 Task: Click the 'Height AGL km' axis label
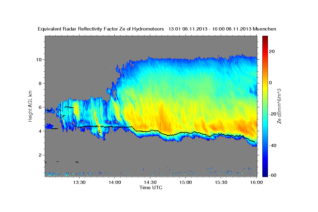point(30,106)
